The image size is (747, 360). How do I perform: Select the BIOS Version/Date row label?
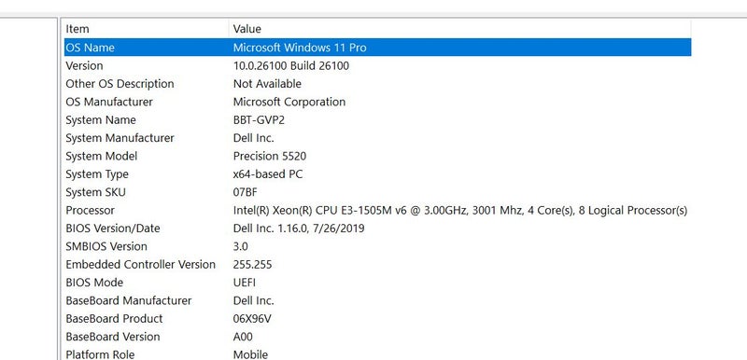point(113,228)
